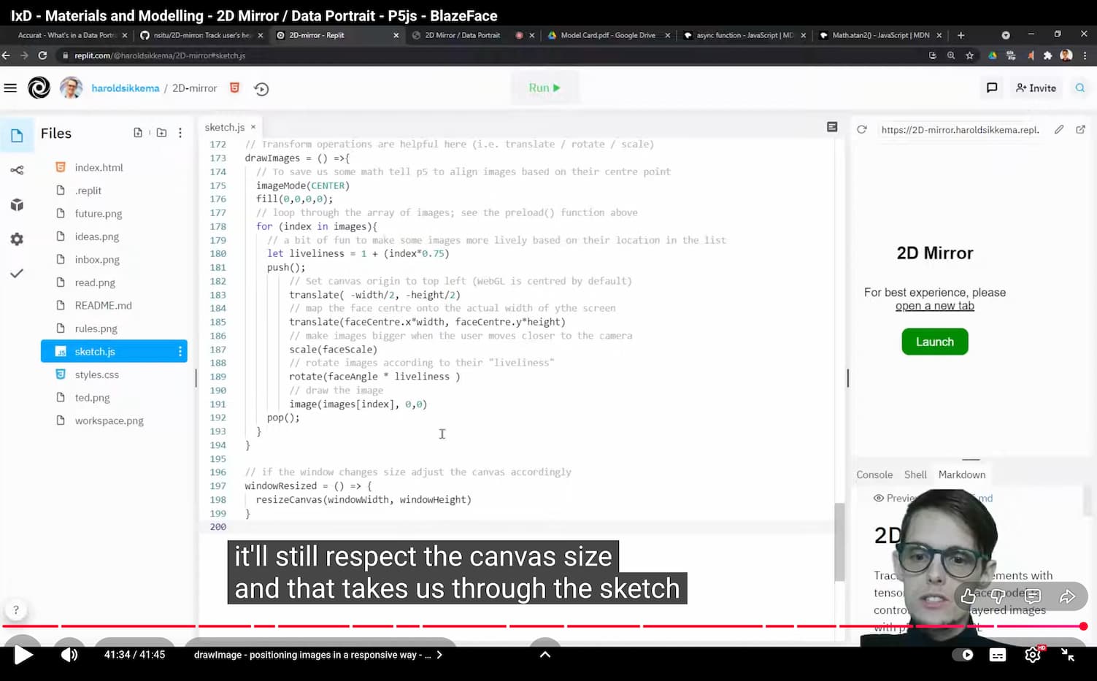1097x681 pixels.
Task: Switch to the Console tab
Action: pos(874,474)
